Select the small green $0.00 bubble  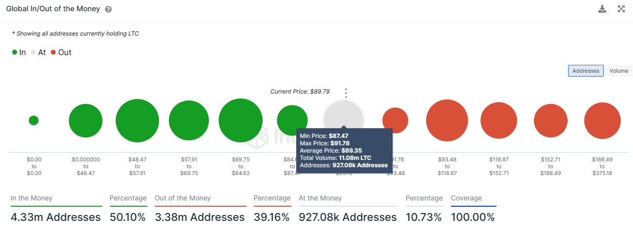tap(34, 120)
